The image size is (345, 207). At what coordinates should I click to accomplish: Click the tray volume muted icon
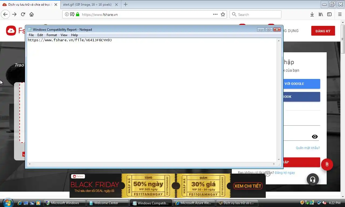[324, 203]
